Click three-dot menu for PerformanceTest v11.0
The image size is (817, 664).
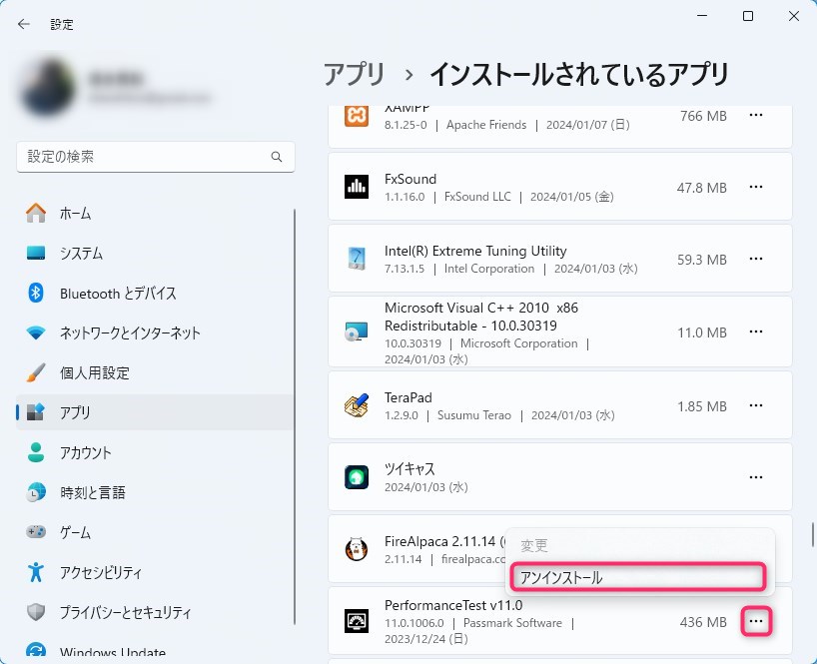pyautogui.click(x=756, y=622)
